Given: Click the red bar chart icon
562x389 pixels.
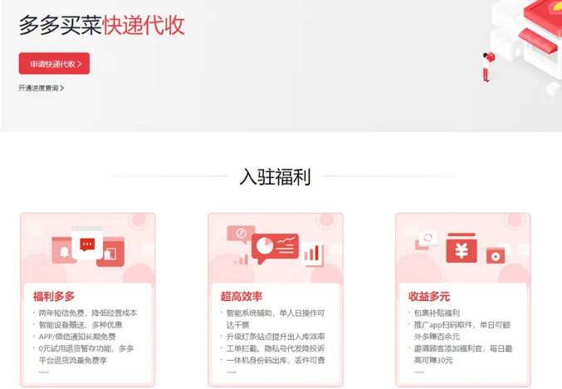Looking at the screenshot, I should (313, 253).
